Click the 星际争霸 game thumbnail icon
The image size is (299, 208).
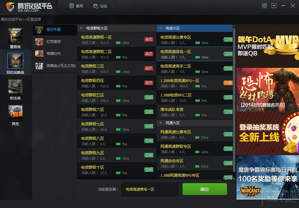(x=39, y=30)
